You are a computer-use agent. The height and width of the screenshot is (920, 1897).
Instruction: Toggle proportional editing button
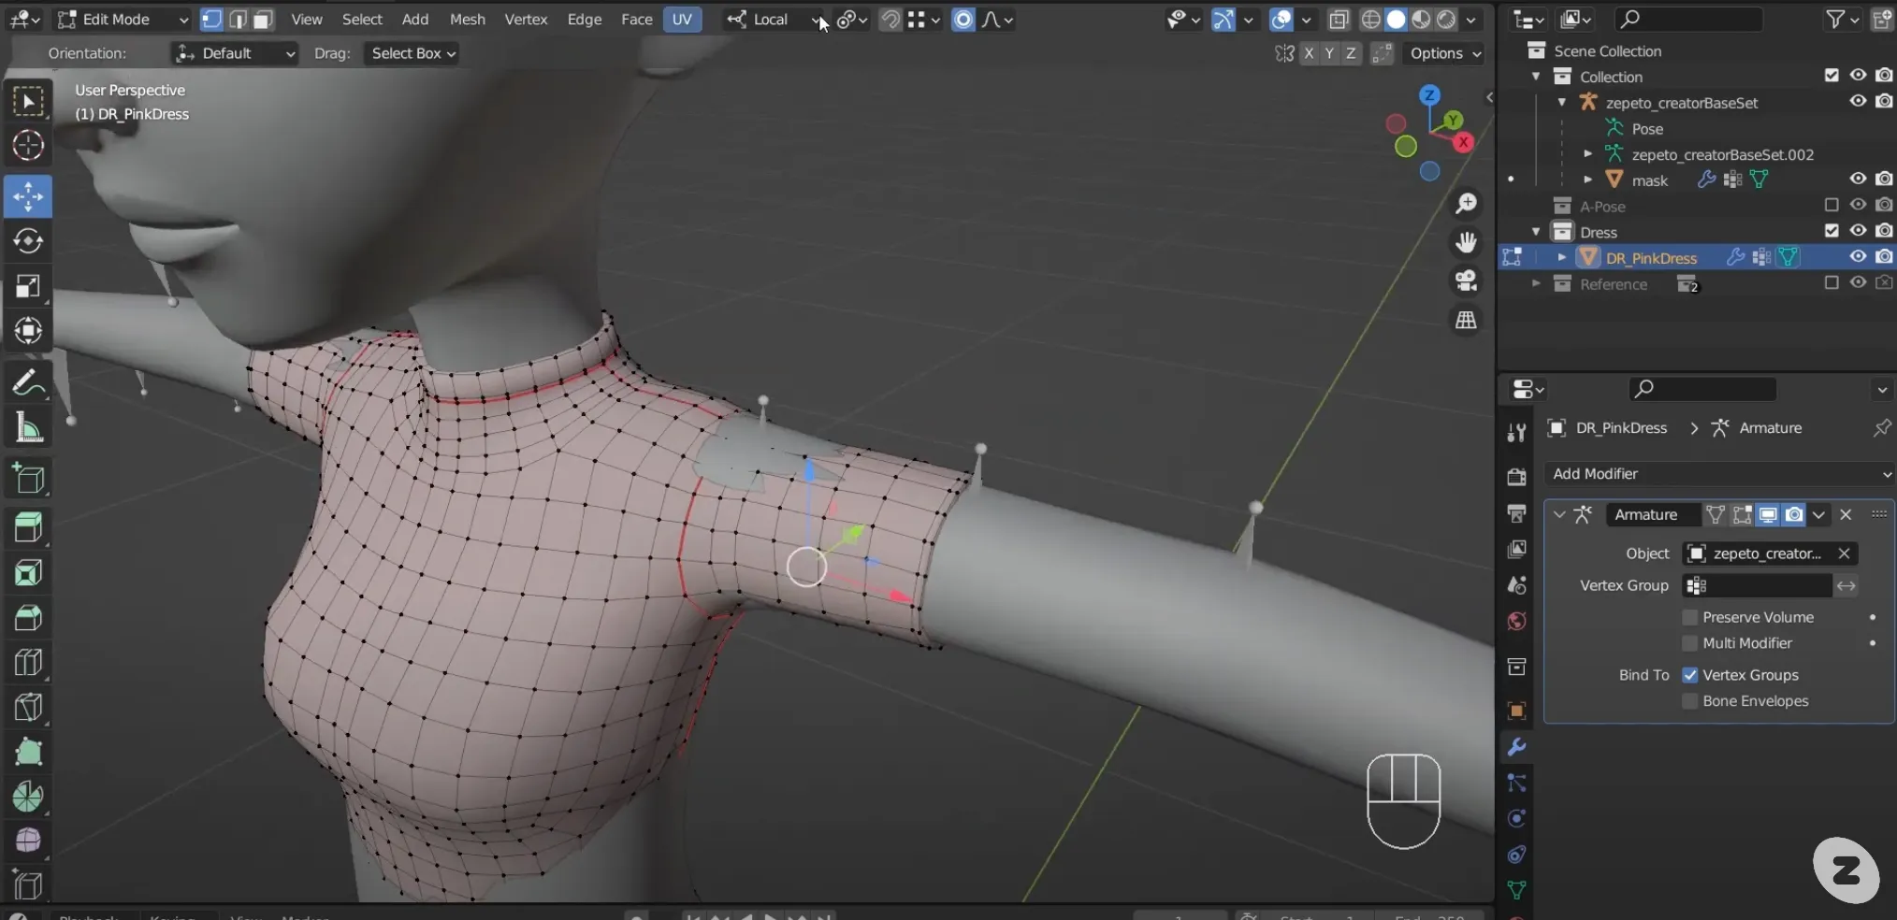point(963,19)
